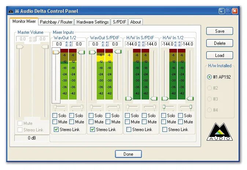The height and width of the screenshot is (170, 247).
Task: Click WavOut S/PDIF right level meter
Action: click(109, 74)
